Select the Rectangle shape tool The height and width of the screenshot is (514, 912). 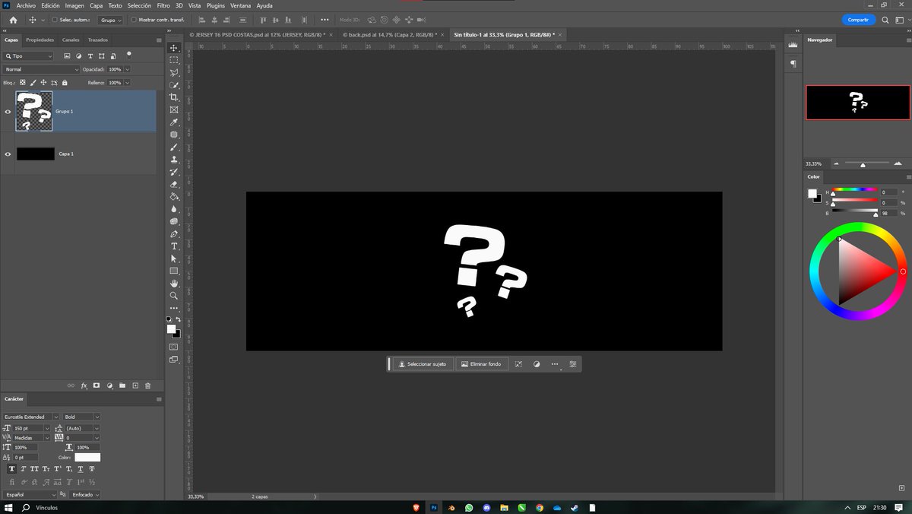click(x=174, y=271)
